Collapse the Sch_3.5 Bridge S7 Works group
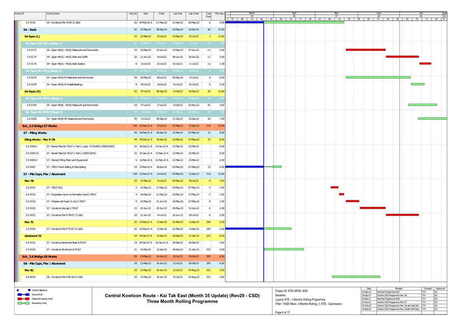Screen dimensions: 474x335 tap(39, 126)
